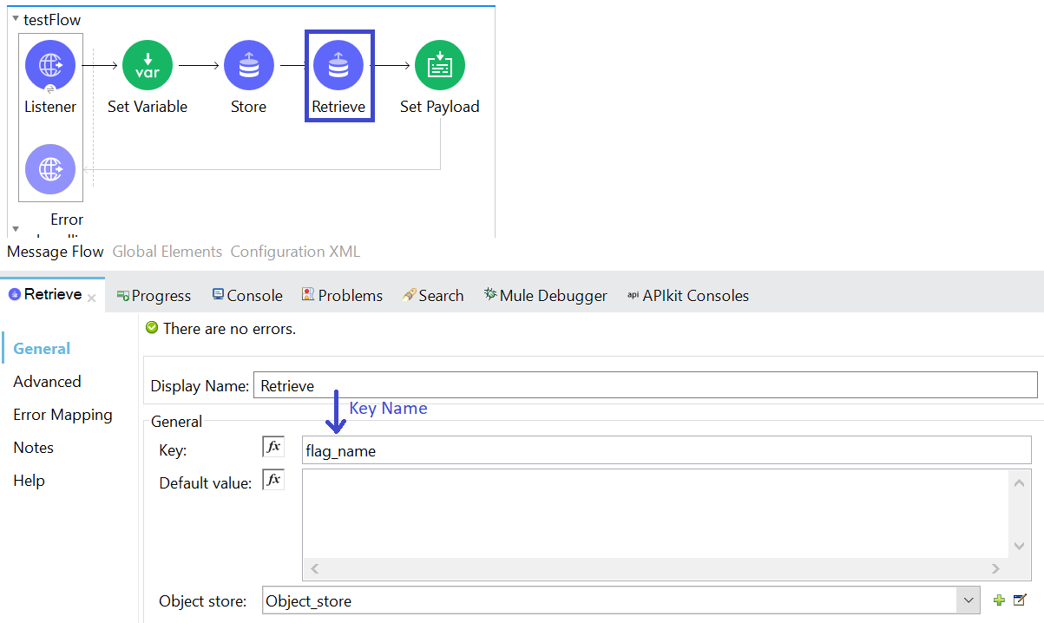Open the Object store dropdown

click(x=968, y=600)
